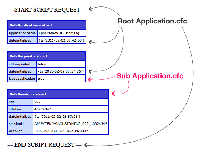Select the cftoken value 40924347
197x156 pixels.
tap(71, 109)
